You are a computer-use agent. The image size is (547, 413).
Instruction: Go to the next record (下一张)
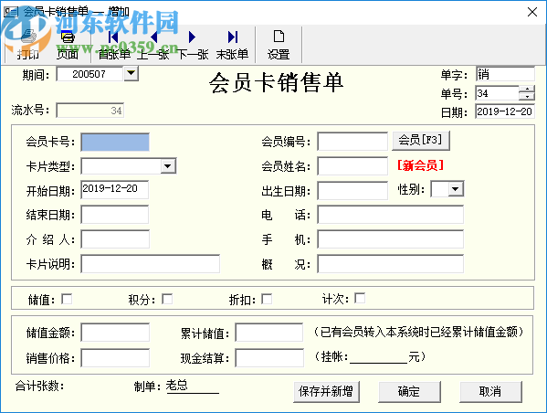pyautogui.click(x=193, y=45)
